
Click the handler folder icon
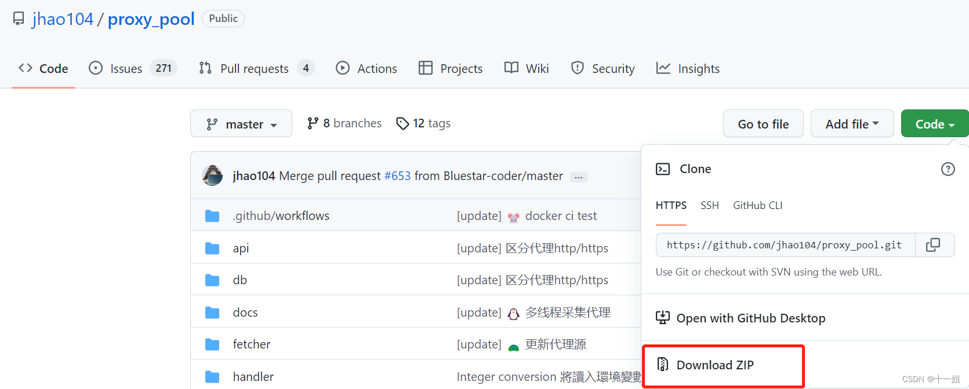[212, 377]
